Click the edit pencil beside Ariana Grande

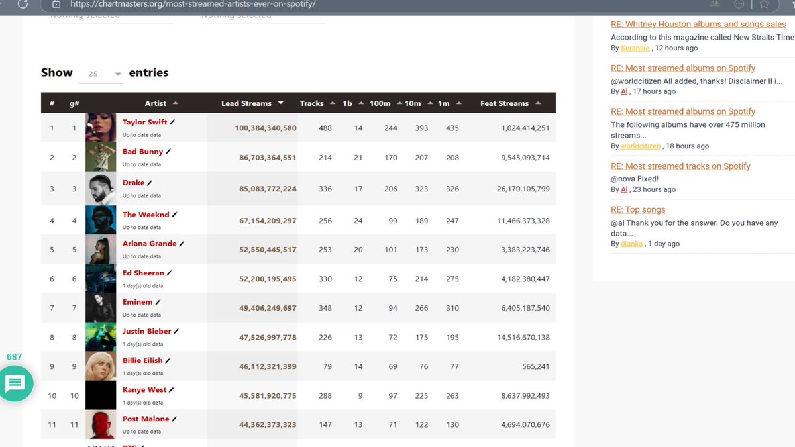tap(182, 244)
